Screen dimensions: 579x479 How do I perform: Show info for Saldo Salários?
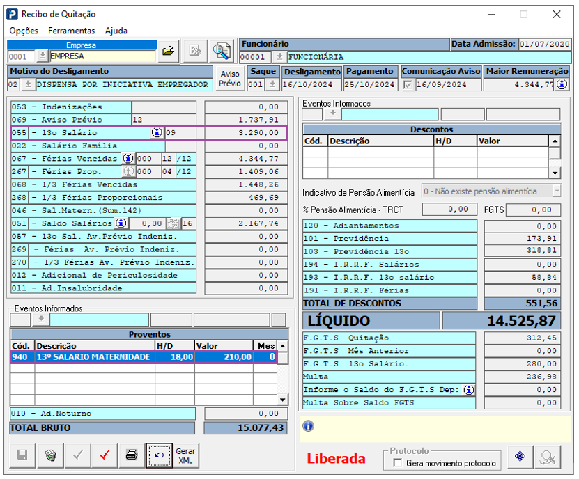[x=121, y=223]
